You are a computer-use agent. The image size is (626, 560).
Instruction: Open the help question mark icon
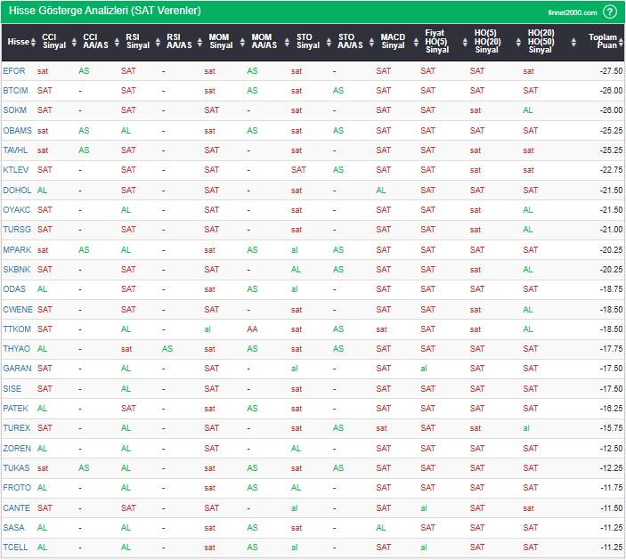coord(610,12)
